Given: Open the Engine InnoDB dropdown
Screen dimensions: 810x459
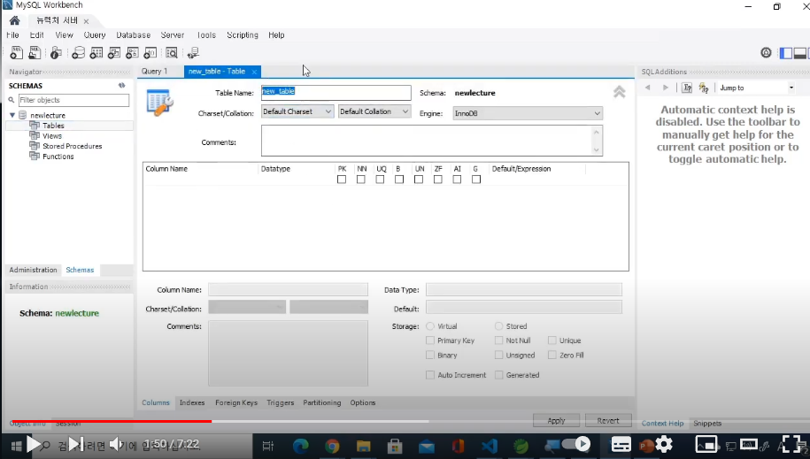Looking at the screenshot, I should click(x=528, y=113).
